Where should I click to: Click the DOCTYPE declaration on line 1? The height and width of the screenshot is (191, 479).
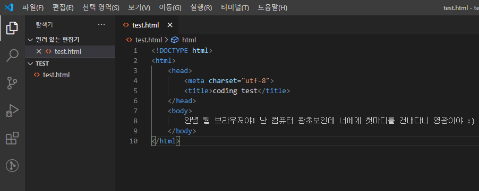[182, 50]
